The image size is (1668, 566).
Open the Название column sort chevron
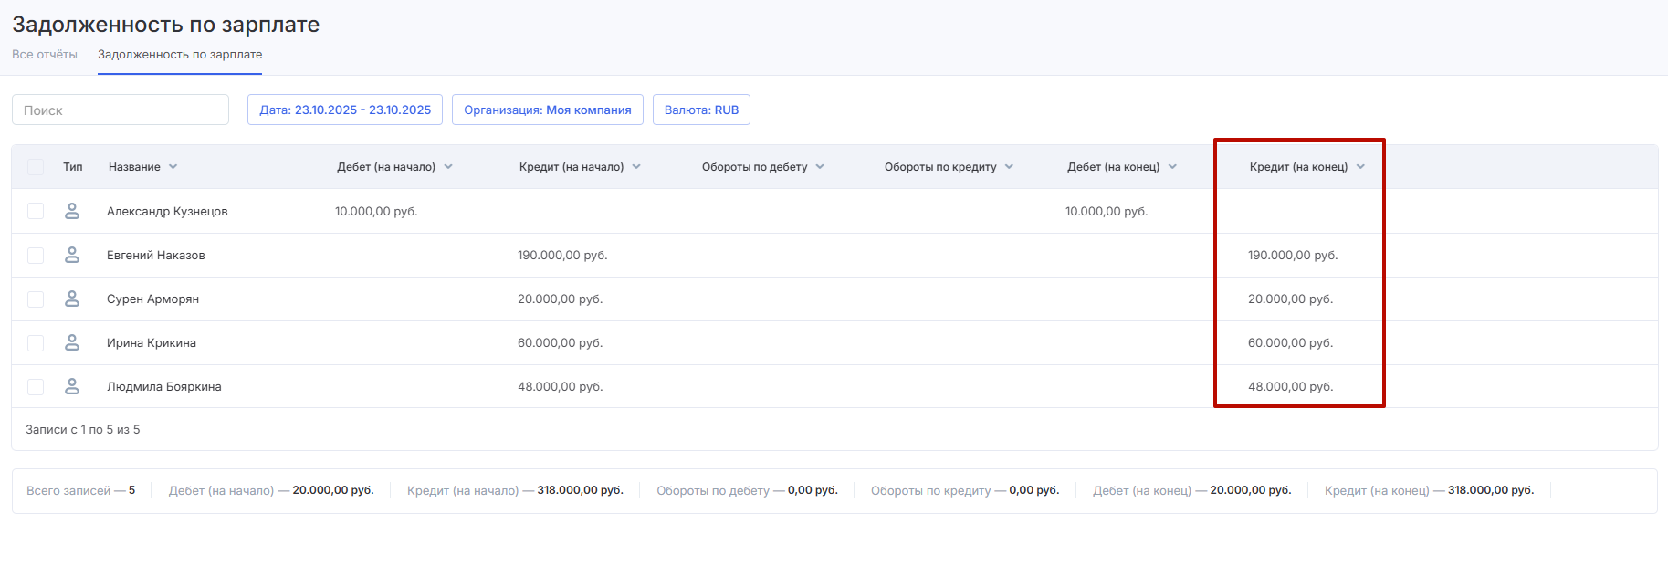pyautogui.click(x=173, y=167)
